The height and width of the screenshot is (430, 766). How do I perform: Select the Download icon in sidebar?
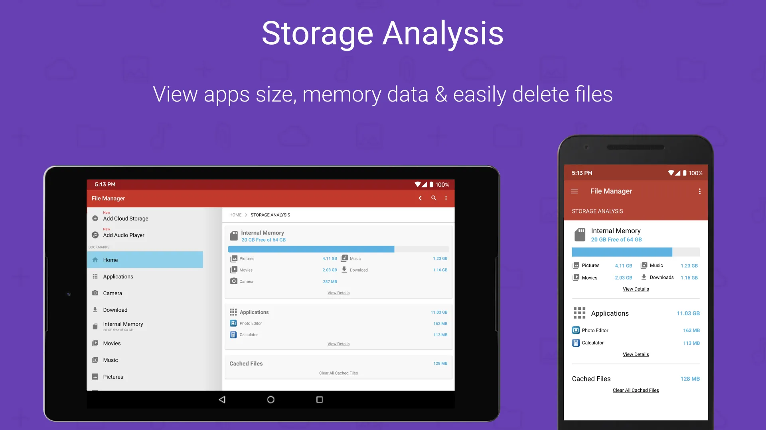(x=95, y=309)
